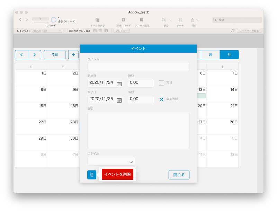Expand the 検索 options chevron

(x=170, y=20)
